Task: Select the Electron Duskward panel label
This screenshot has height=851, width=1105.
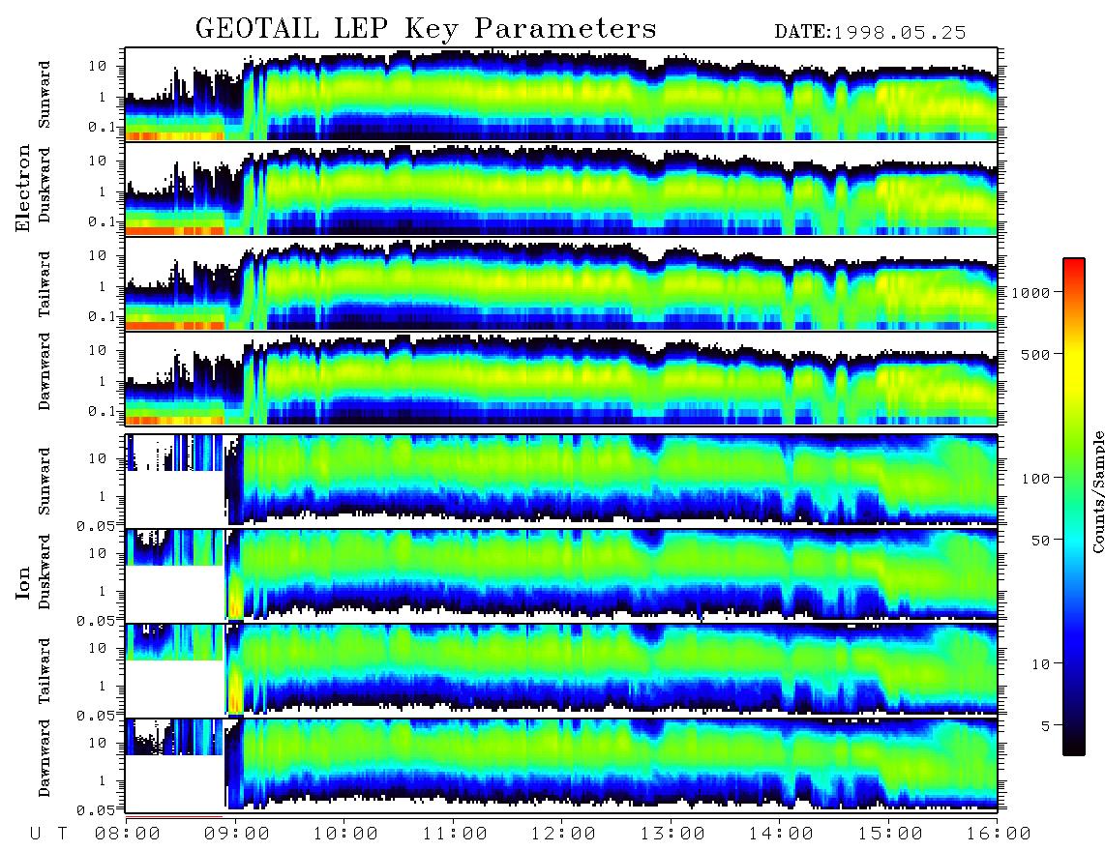Action: [x=45, y=186]
